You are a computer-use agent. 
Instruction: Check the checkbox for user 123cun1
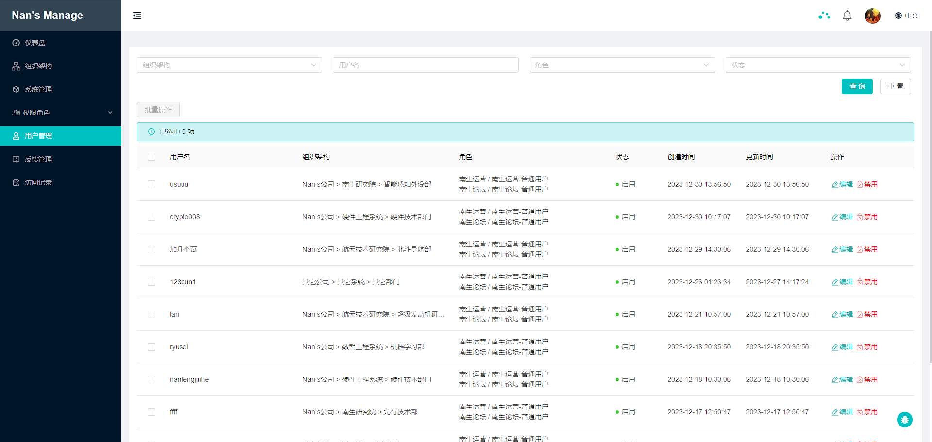[151, 282]
